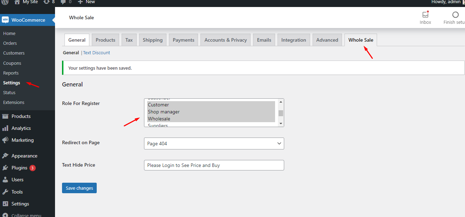Open Users person icon
The height and width of the screenshot is (217, 465).
(5, 180)
